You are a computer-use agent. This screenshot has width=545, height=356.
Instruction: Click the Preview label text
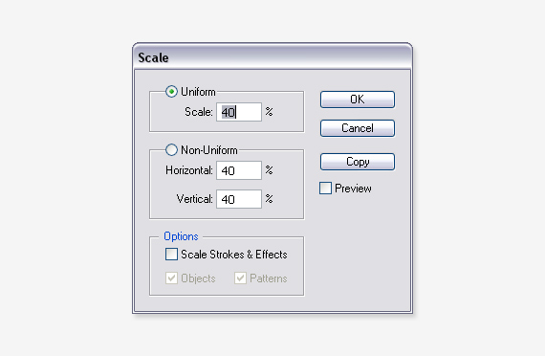pos(353,189)
